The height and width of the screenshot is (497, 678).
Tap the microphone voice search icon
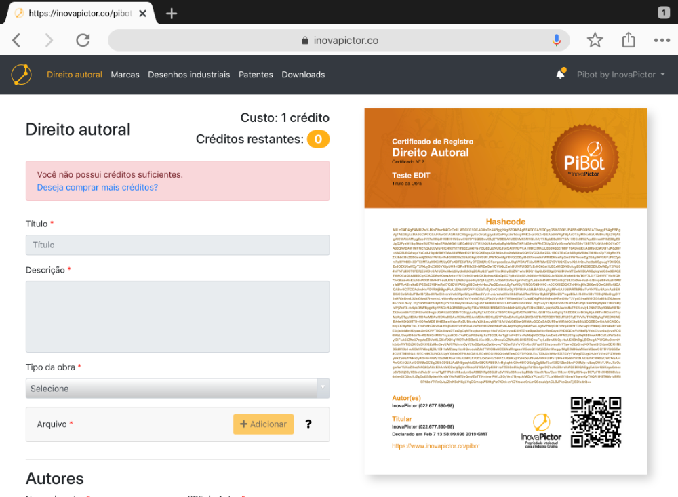pyautogui.click(x=557, y=40)
